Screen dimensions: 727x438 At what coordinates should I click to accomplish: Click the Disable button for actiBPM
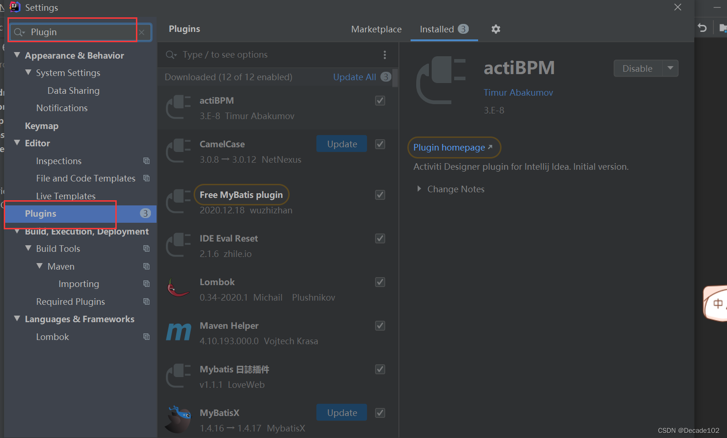(x=637, y=68)
